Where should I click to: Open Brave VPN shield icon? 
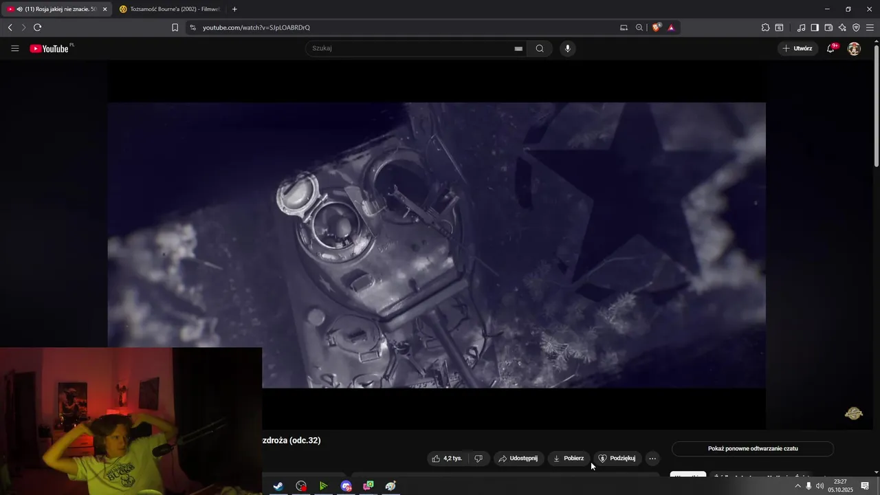coord(856,27)
